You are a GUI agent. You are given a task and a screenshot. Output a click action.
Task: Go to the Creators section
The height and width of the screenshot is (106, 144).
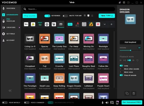point(9,28)
